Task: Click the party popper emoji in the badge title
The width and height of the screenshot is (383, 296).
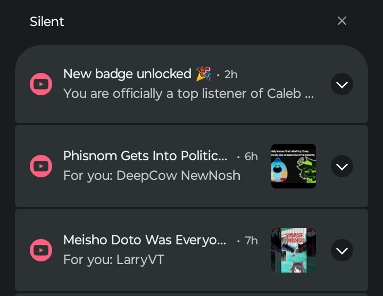Action: pyautogui.click(x=203, y=74)
